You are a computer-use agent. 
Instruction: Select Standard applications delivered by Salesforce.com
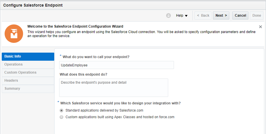point(61,110)
